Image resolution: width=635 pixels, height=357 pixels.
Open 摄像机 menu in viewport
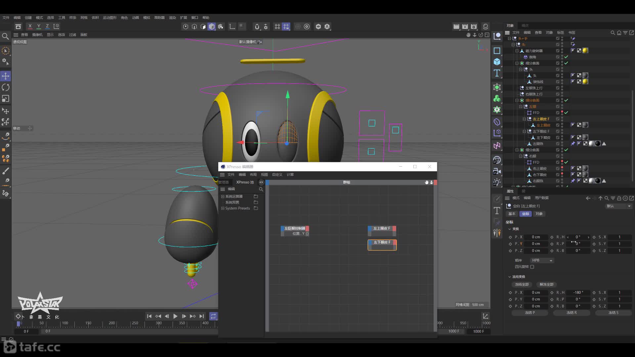(37, 35)
